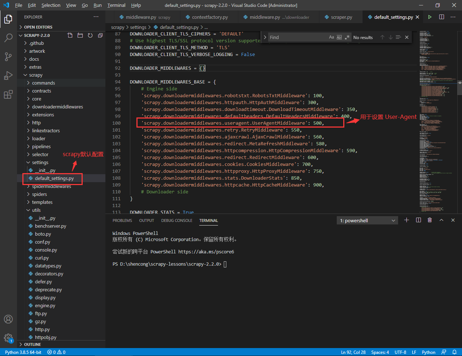Change indentation via Spaces: 4

point(380,352)
